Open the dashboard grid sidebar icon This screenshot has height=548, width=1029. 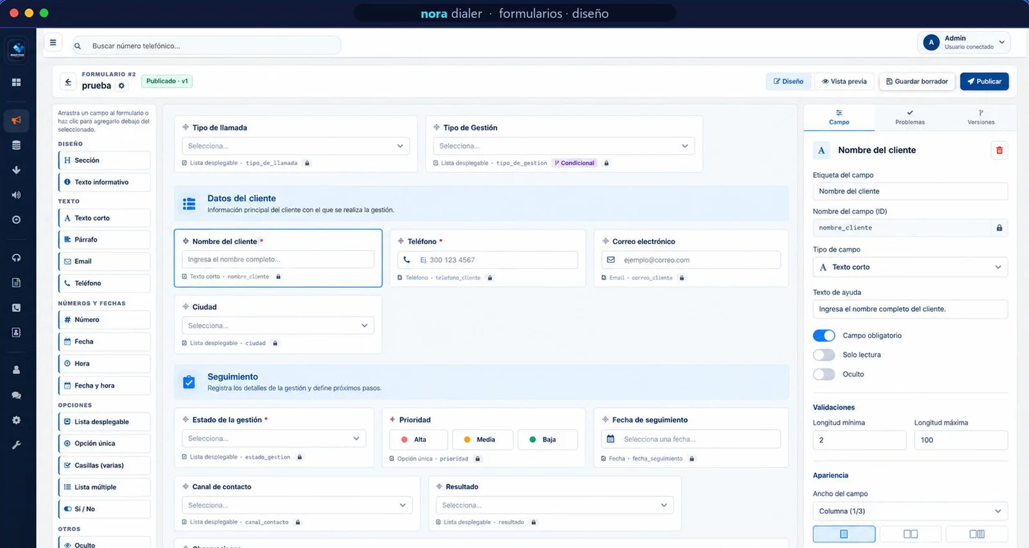pos(17,82)
